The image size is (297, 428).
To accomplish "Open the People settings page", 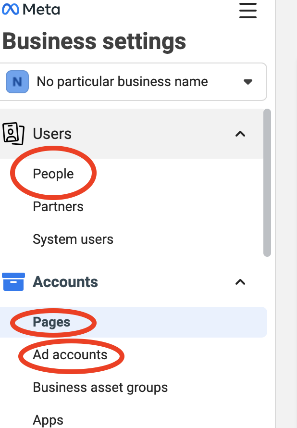I will pos(53,174).
